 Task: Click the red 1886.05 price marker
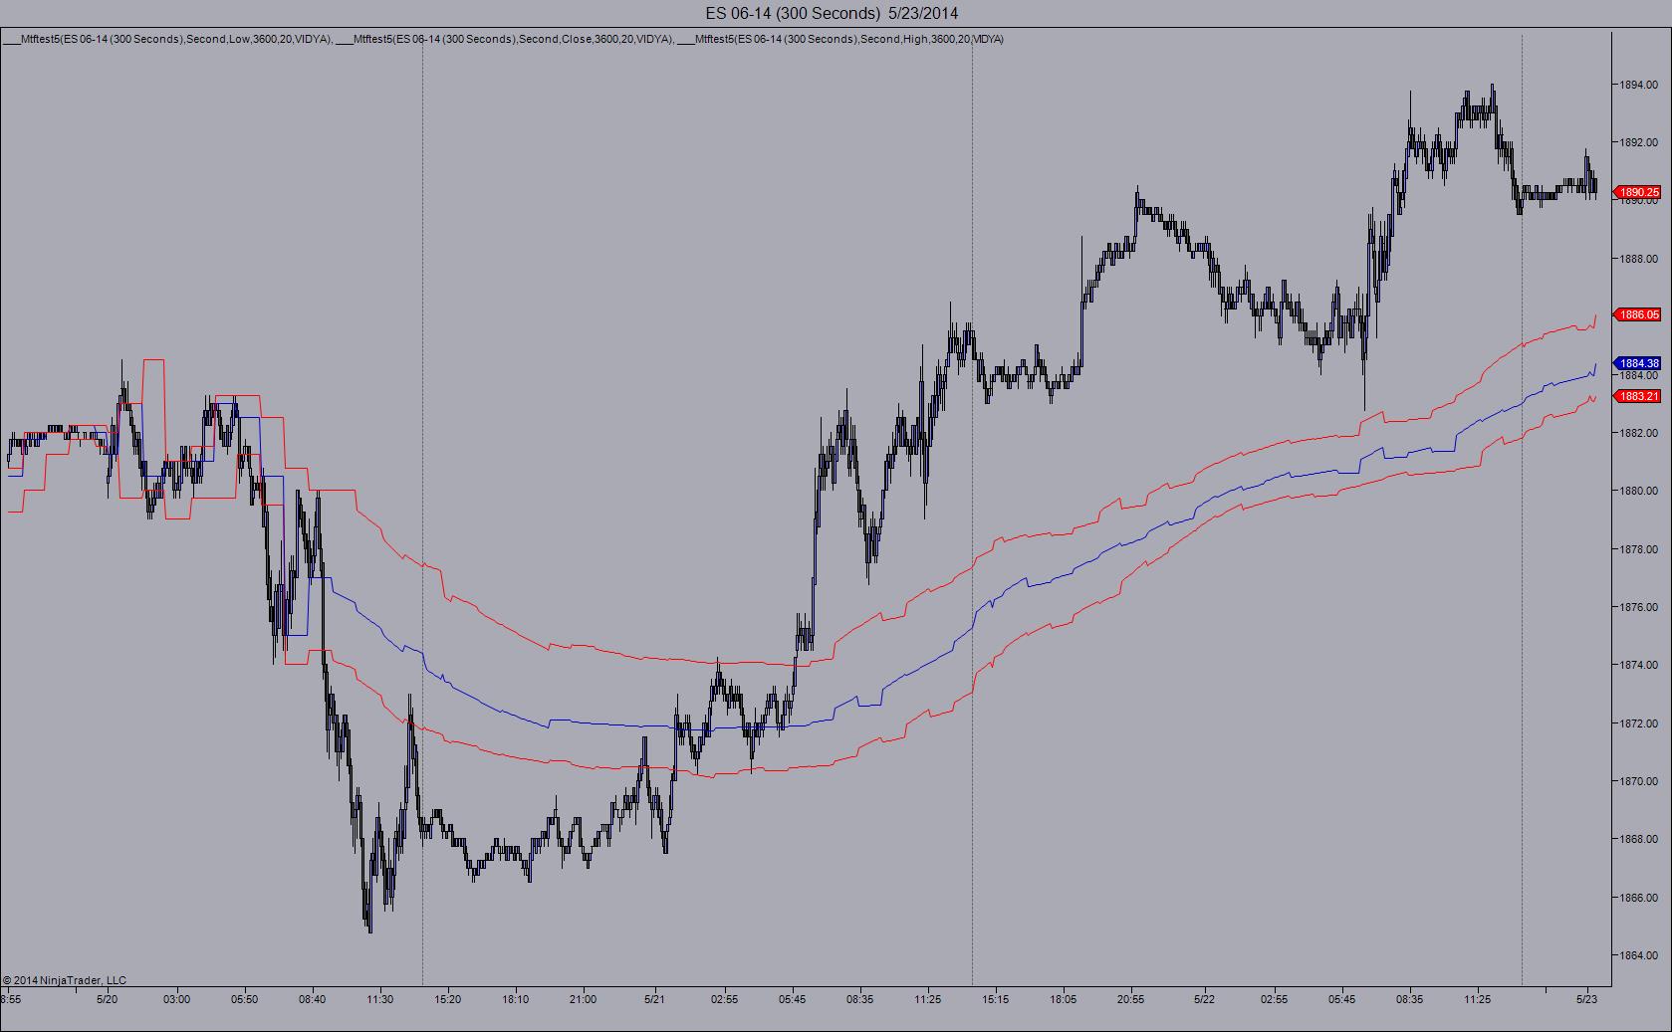click(x=1638, y=314)
